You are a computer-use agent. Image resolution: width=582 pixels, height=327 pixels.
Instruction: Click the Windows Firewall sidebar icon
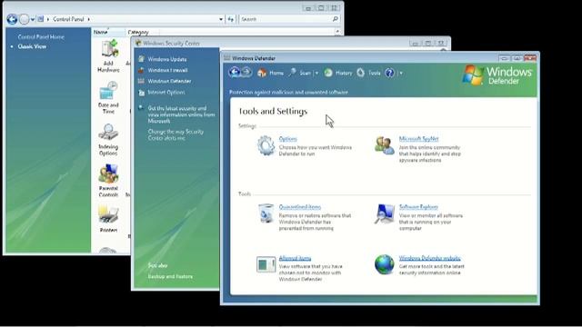point(142,70)
